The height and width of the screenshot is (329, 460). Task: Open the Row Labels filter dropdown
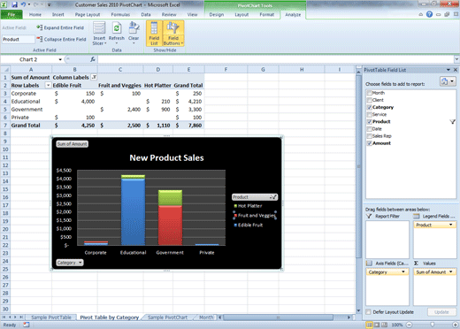[x=48, y=86]
